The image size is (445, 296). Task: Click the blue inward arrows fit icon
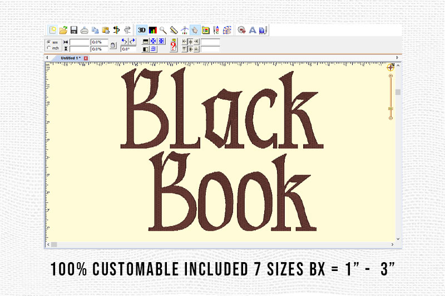tap(154, 41)
